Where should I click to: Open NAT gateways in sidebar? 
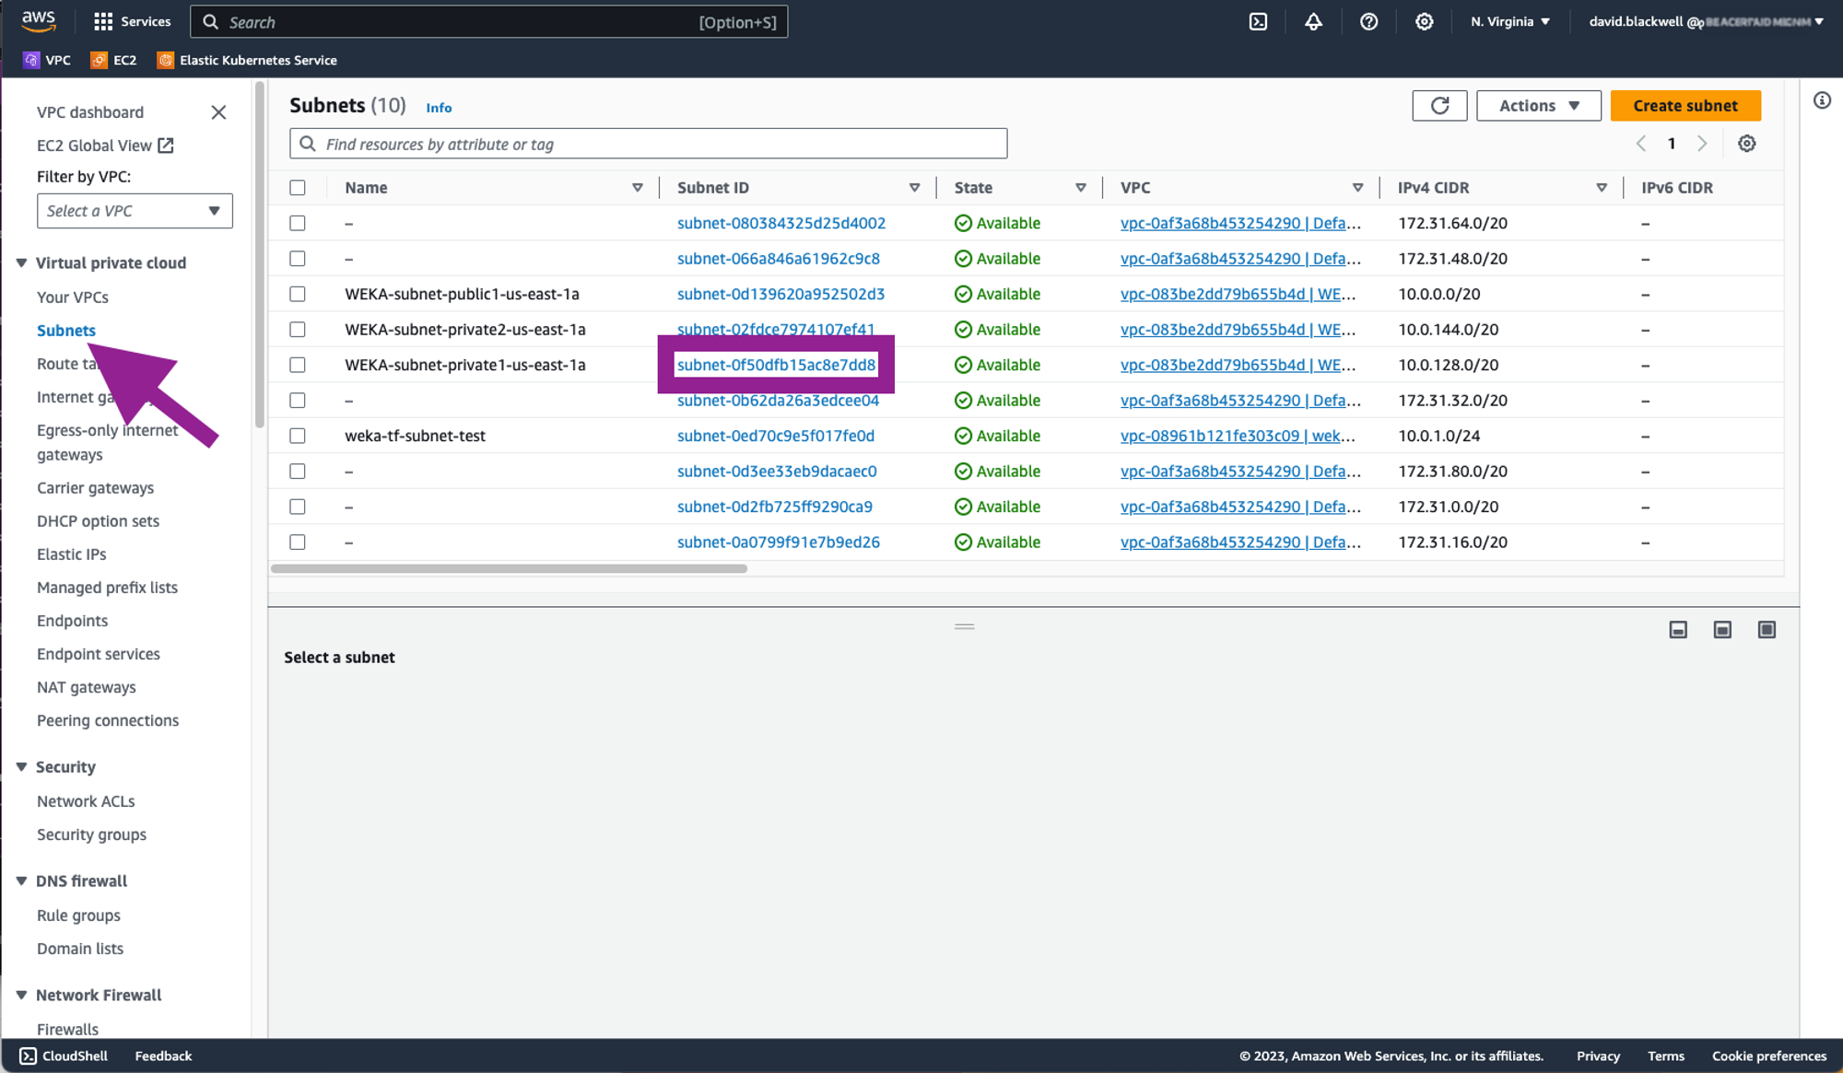point(86,687)
